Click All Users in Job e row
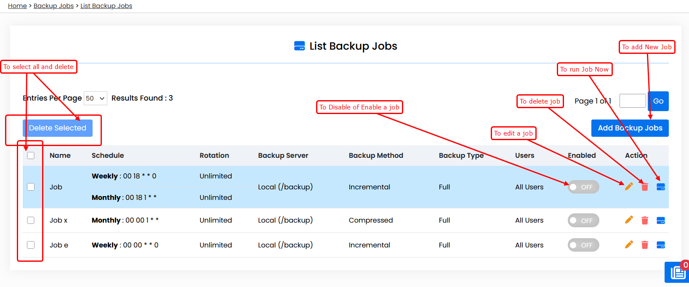 pyautogui.click(x=529, y=245)
